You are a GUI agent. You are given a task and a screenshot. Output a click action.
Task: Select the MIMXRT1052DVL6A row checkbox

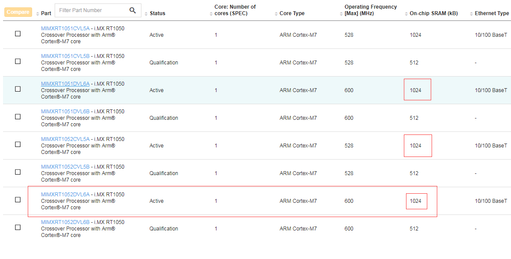(18, 200)
